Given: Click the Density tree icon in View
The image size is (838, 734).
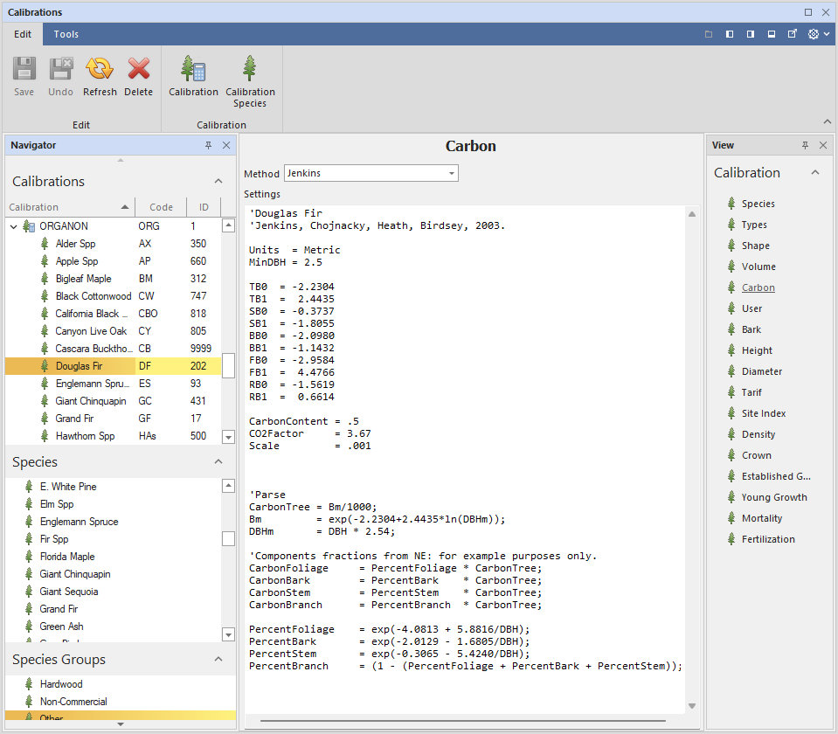Looking at the screenshot, I should (x=731, y=434).
